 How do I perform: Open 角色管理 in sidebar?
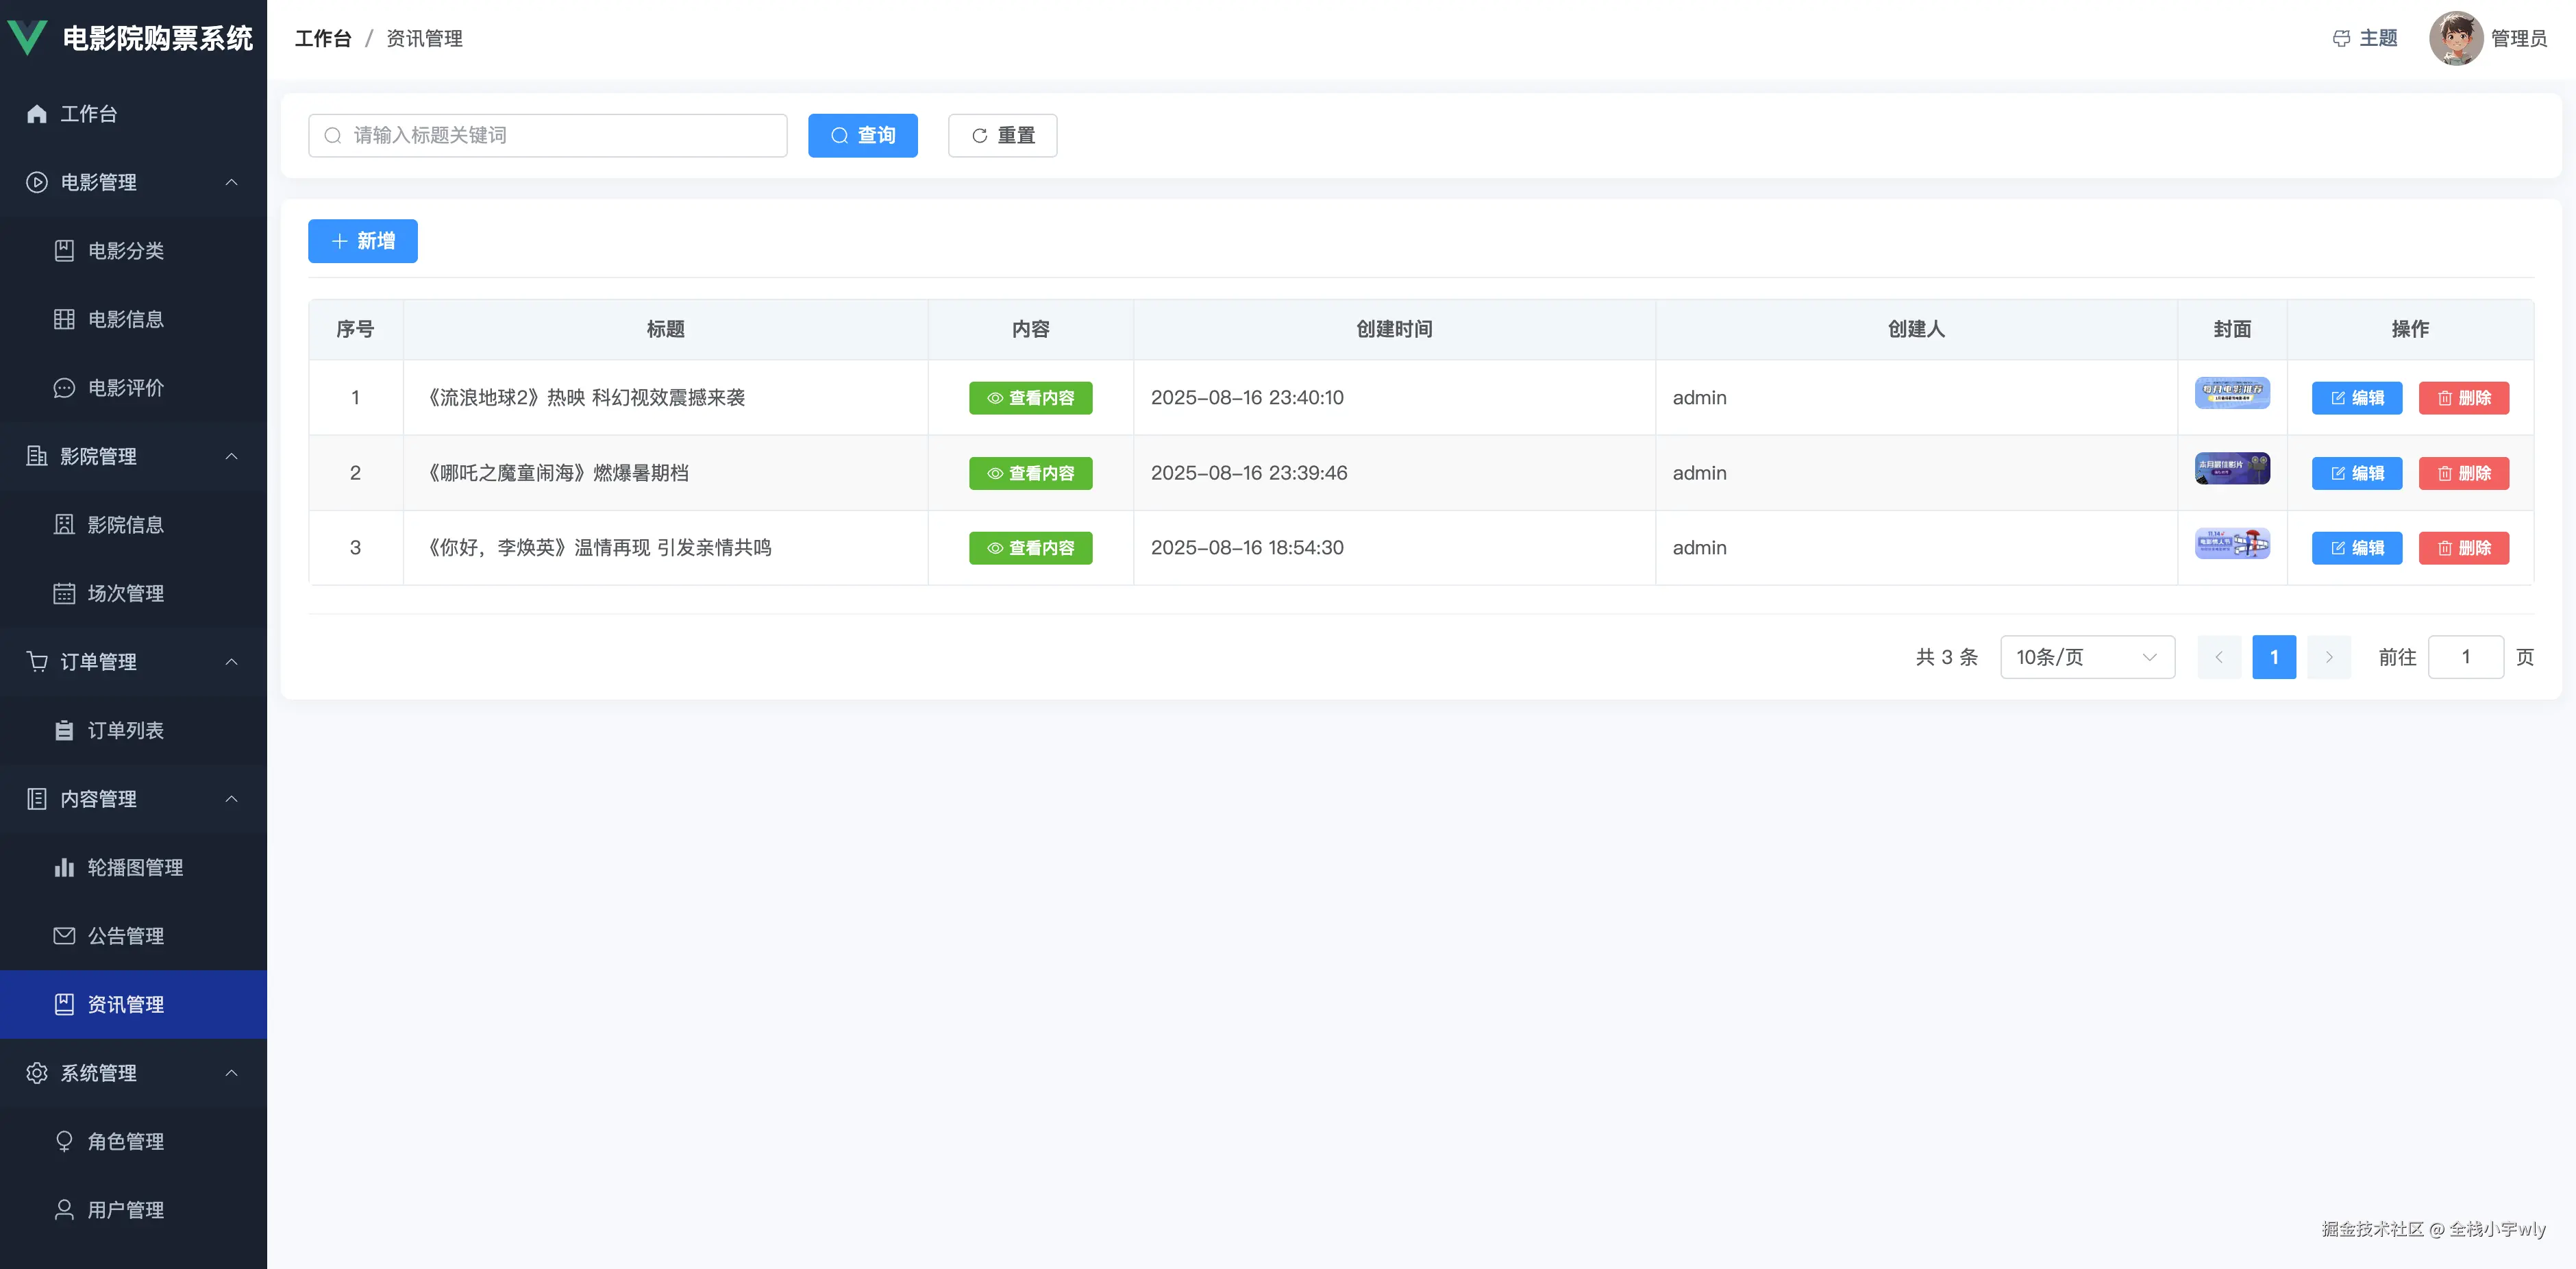click(125, 1141)
